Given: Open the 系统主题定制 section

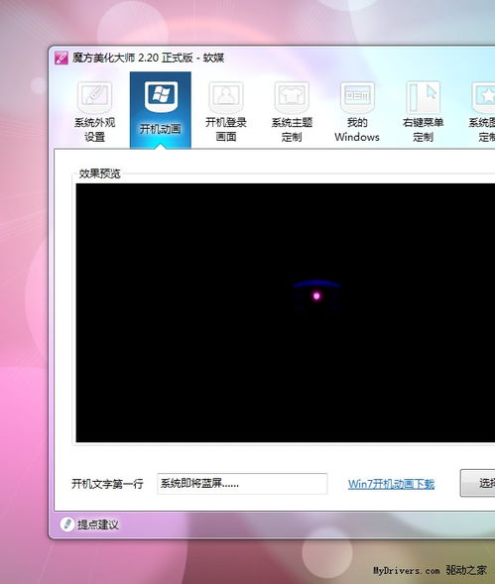Looking at the screenshot, I should coord(292,111).
